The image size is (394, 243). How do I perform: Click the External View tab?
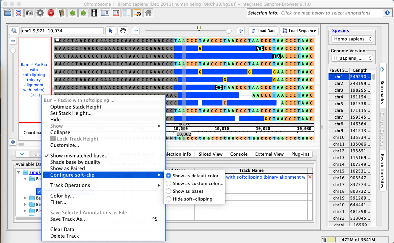click(x=269, y=154)
